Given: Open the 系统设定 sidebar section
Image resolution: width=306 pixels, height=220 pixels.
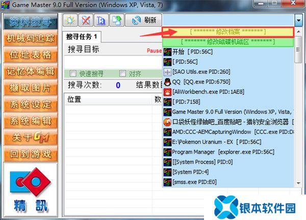Looking at the screenshot, I should (x=31, y=104).
